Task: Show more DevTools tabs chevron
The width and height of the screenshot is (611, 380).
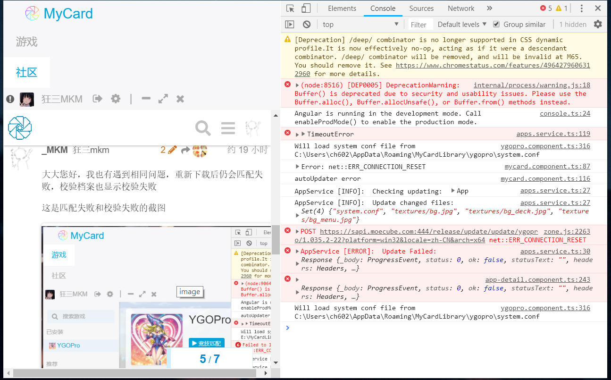Action: tap(489, 8)
